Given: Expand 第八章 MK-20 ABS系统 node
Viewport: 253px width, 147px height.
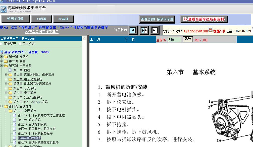Looking at the screenshot, I should pyautogui.click(x=6, y=102).
